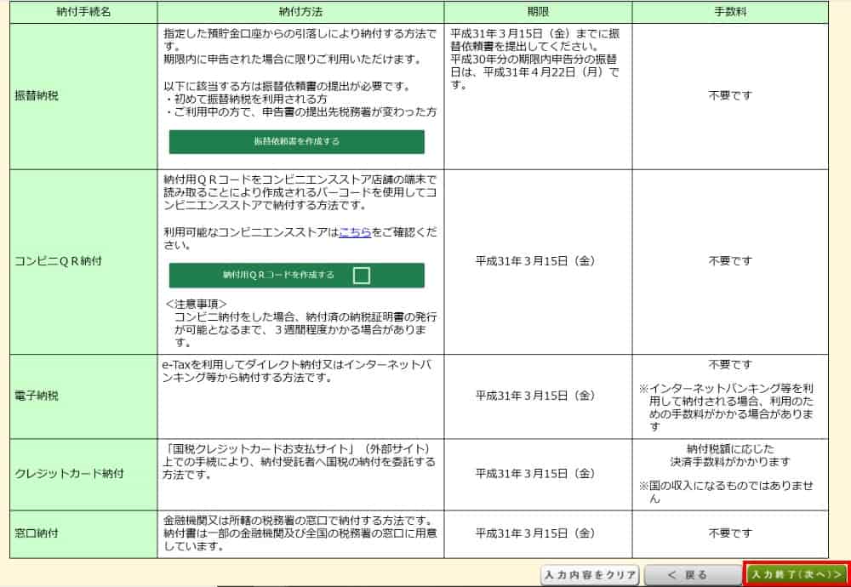Click the square icon in the QR code button

tap(362, 275)
